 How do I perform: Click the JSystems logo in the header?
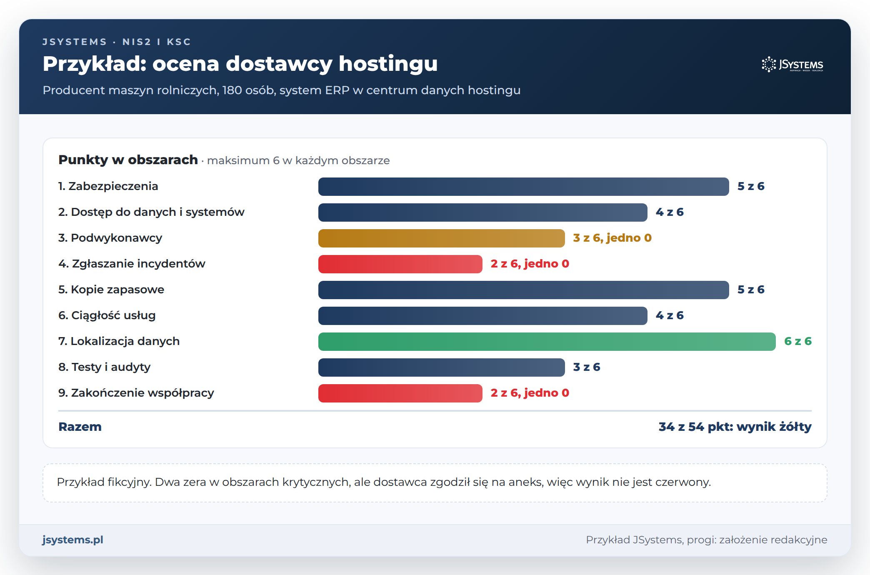click(x=792, y=65)
